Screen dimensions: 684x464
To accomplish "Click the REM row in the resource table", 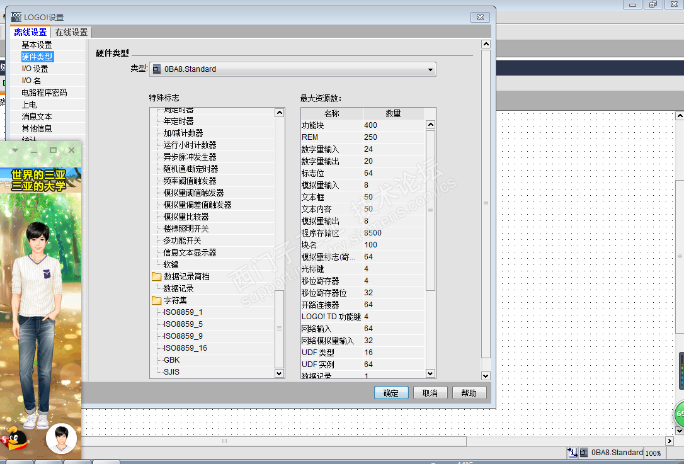I will click(x=363, y=137).
